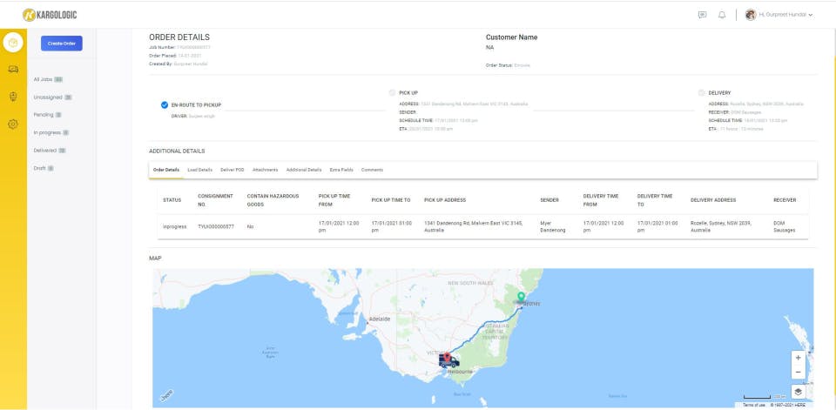Open the chat messages icon
Image resolution: width=836 pixels, height=410 pixels.
click(702, 15)
